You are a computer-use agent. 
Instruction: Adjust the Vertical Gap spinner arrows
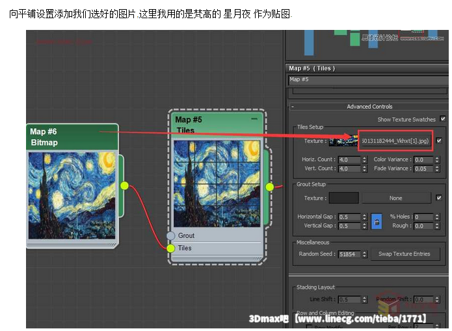click(x=364, y=226)
